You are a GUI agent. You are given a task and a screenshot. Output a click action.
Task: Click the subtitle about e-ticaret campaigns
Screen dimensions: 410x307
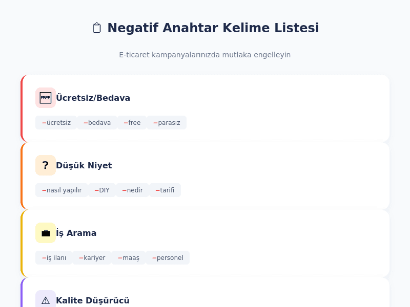[x=205, y=55]
